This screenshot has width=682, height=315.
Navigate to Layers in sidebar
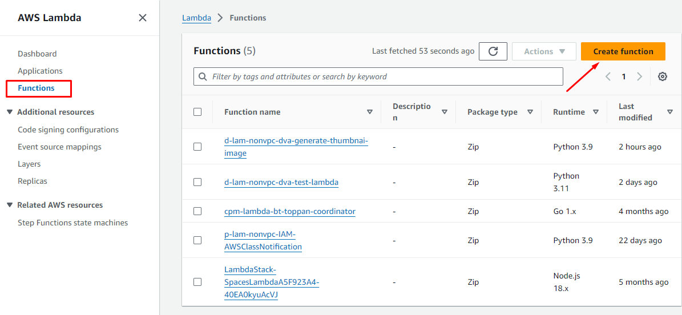click(x=29, y=164)
